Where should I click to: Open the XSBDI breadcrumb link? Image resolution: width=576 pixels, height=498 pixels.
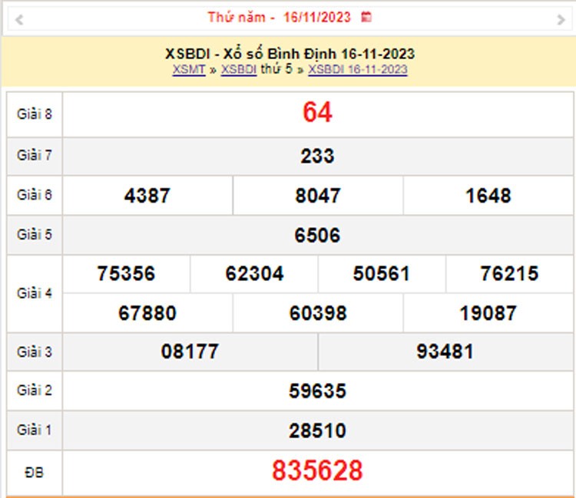(x=238, y=70)
